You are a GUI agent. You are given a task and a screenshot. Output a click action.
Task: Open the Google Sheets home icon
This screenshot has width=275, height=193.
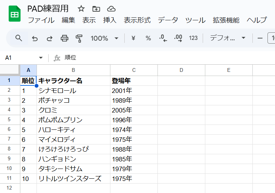(15, 14)
